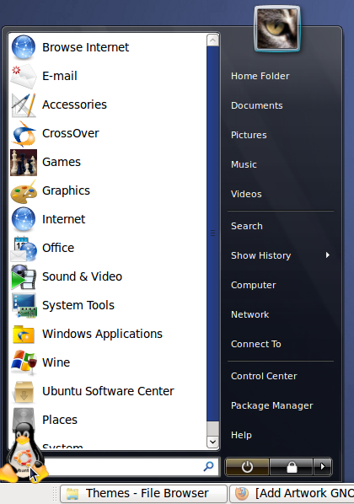Click the Graphics paint palette icon
This screenshot has width=354, height=504.
24,191
